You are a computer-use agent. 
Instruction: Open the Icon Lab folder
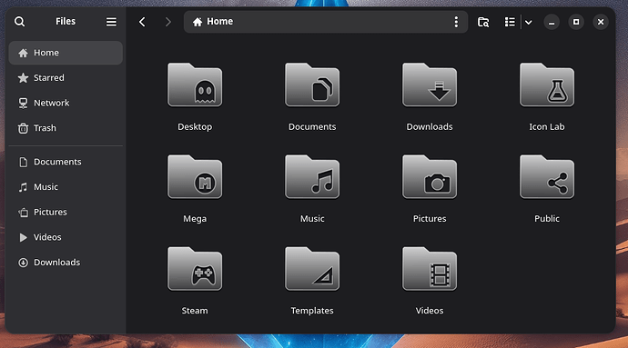pyautogui.click(x=547, y=85)
